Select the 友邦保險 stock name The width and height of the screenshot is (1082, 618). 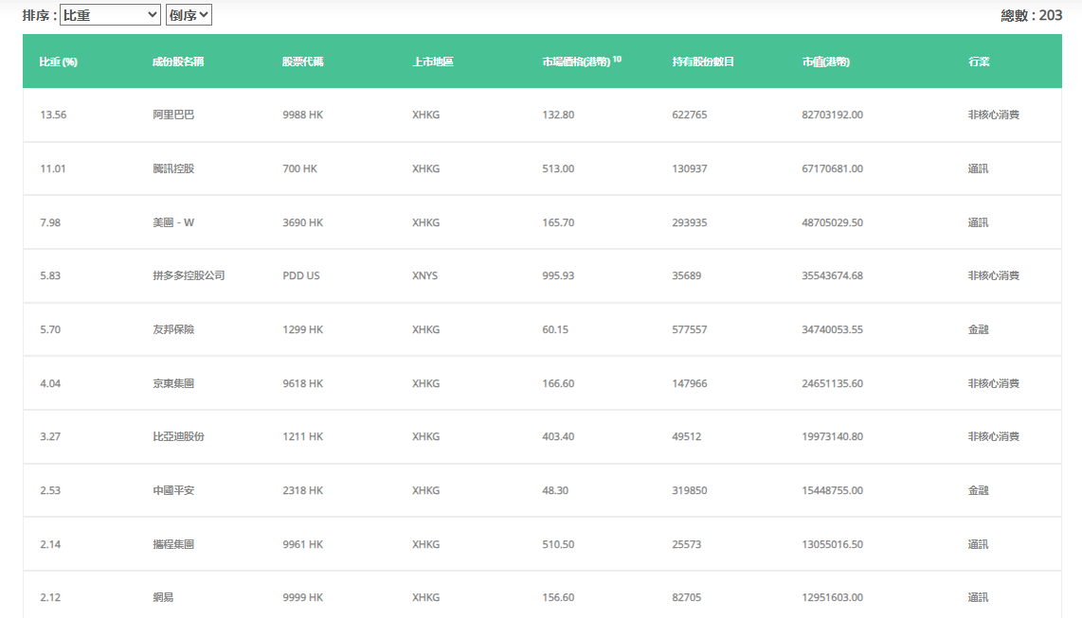(x=173, y=329)
